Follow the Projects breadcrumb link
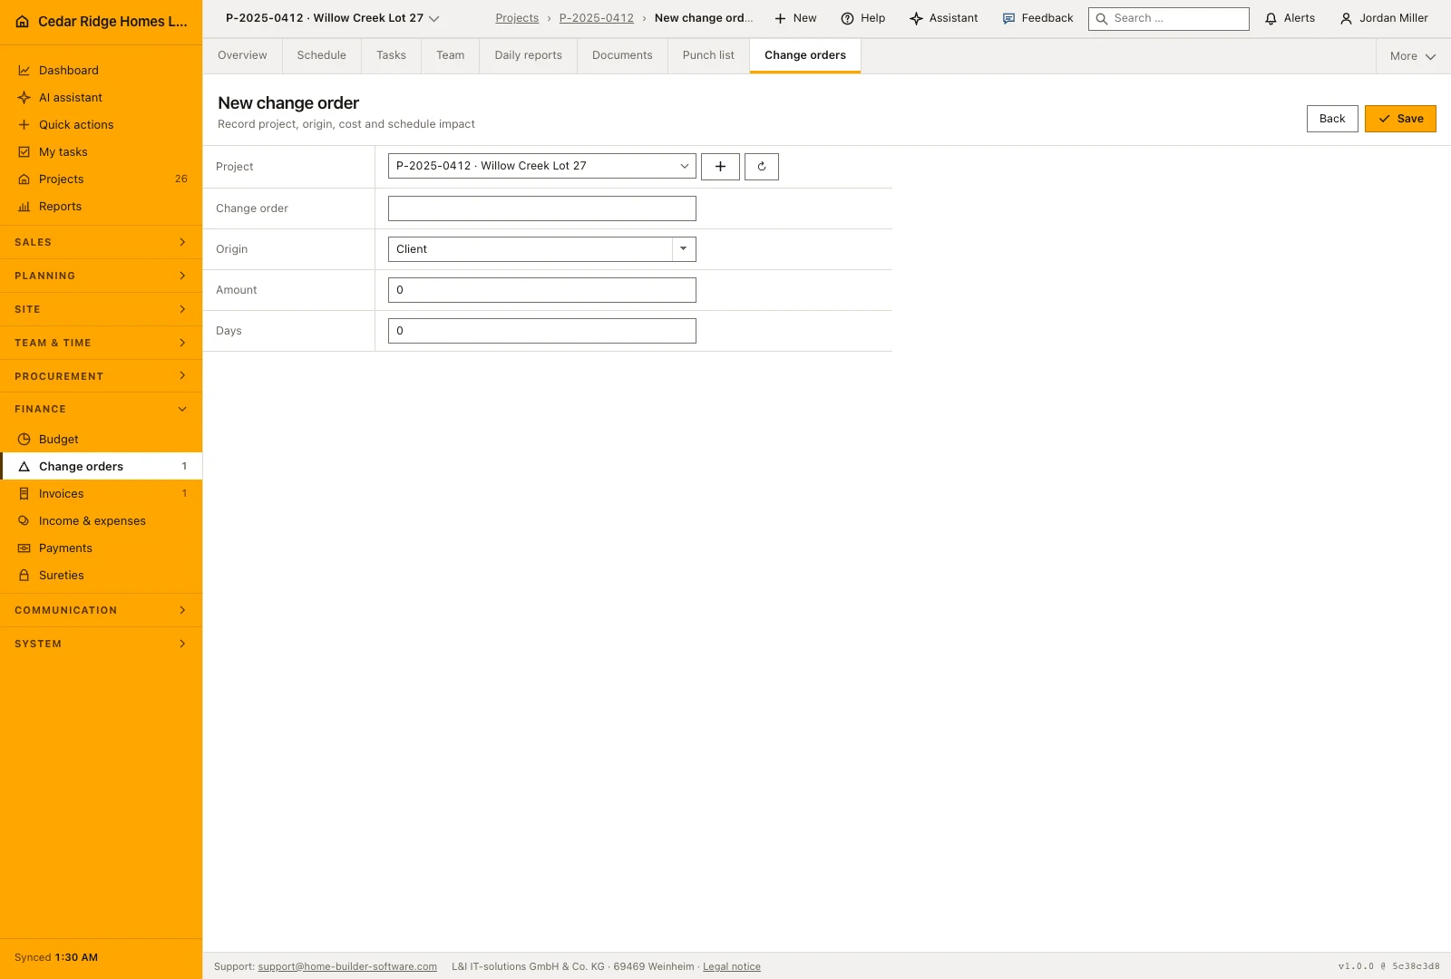Image resolution: width=1451 pixels, height=979 pixels. tap(517, 18)
